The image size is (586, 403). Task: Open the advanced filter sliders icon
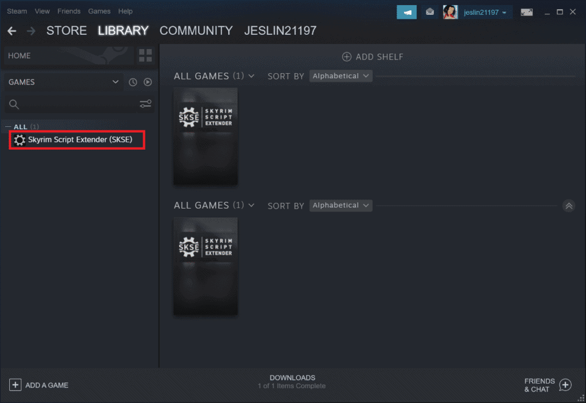coord(145,104)
